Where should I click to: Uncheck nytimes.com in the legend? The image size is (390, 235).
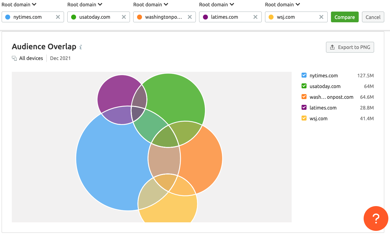click(304, 75)
